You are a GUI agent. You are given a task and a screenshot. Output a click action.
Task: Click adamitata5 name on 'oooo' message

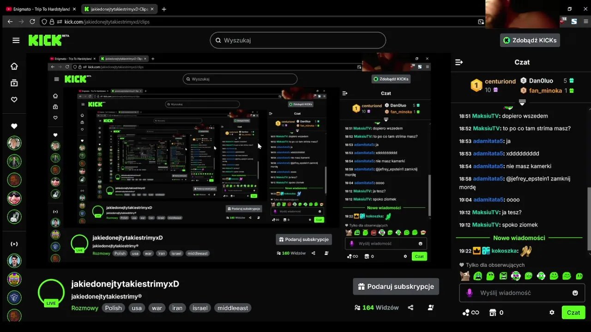coord(488,200)
